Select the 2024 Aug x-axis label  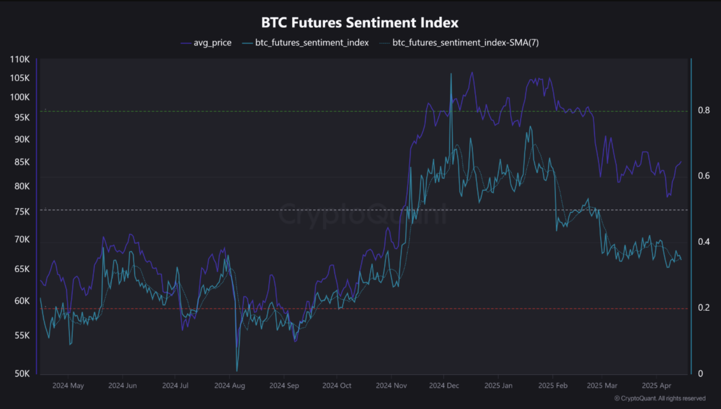(229, 386)
